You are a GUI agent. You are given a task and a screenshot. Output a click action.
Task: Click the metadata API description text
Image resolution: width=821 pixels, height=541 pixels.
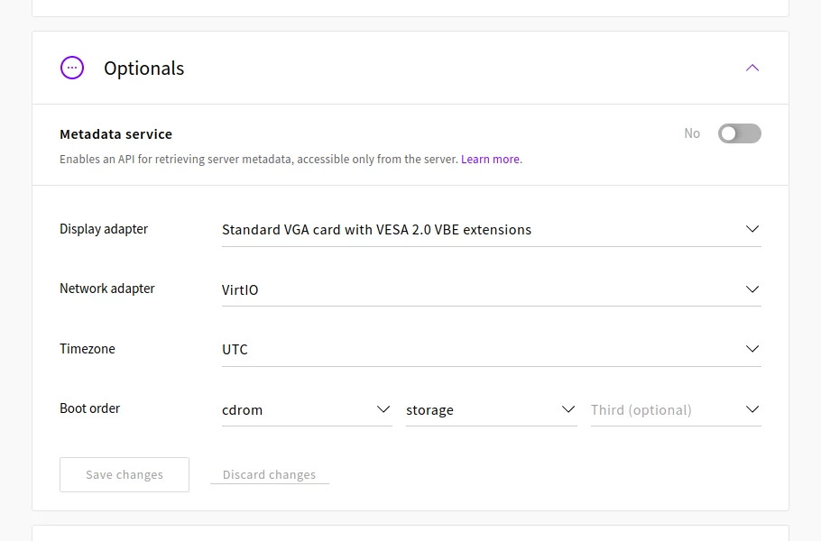point(259,159)
